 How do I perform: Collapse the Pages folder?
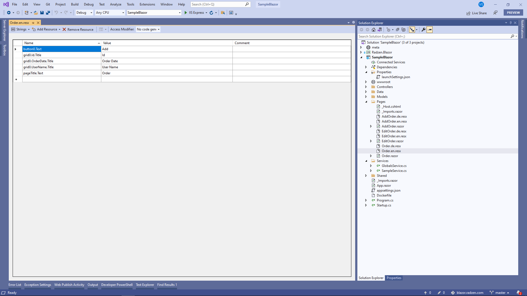tap(366, 102)
